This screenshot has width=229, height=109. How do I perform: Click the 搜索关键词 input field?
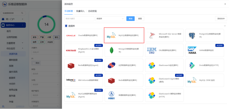click(x=79, y=18)
